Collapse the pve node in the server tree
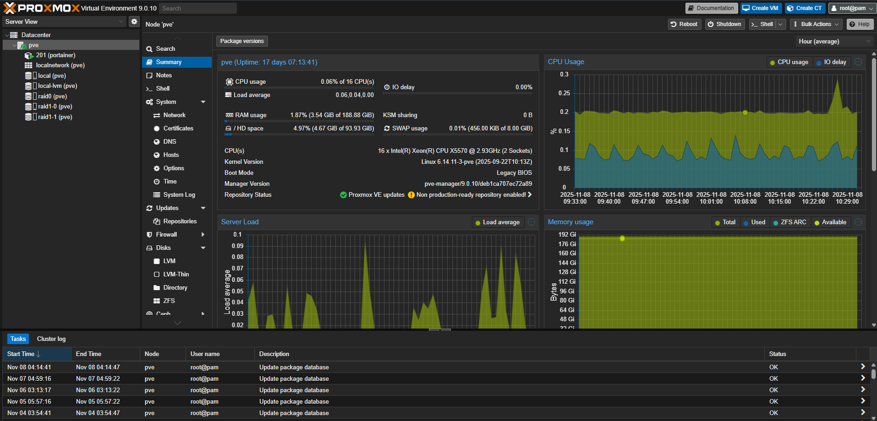Image resolution: width=877 pixels, height=421 pixels. (x=13, y=45)
